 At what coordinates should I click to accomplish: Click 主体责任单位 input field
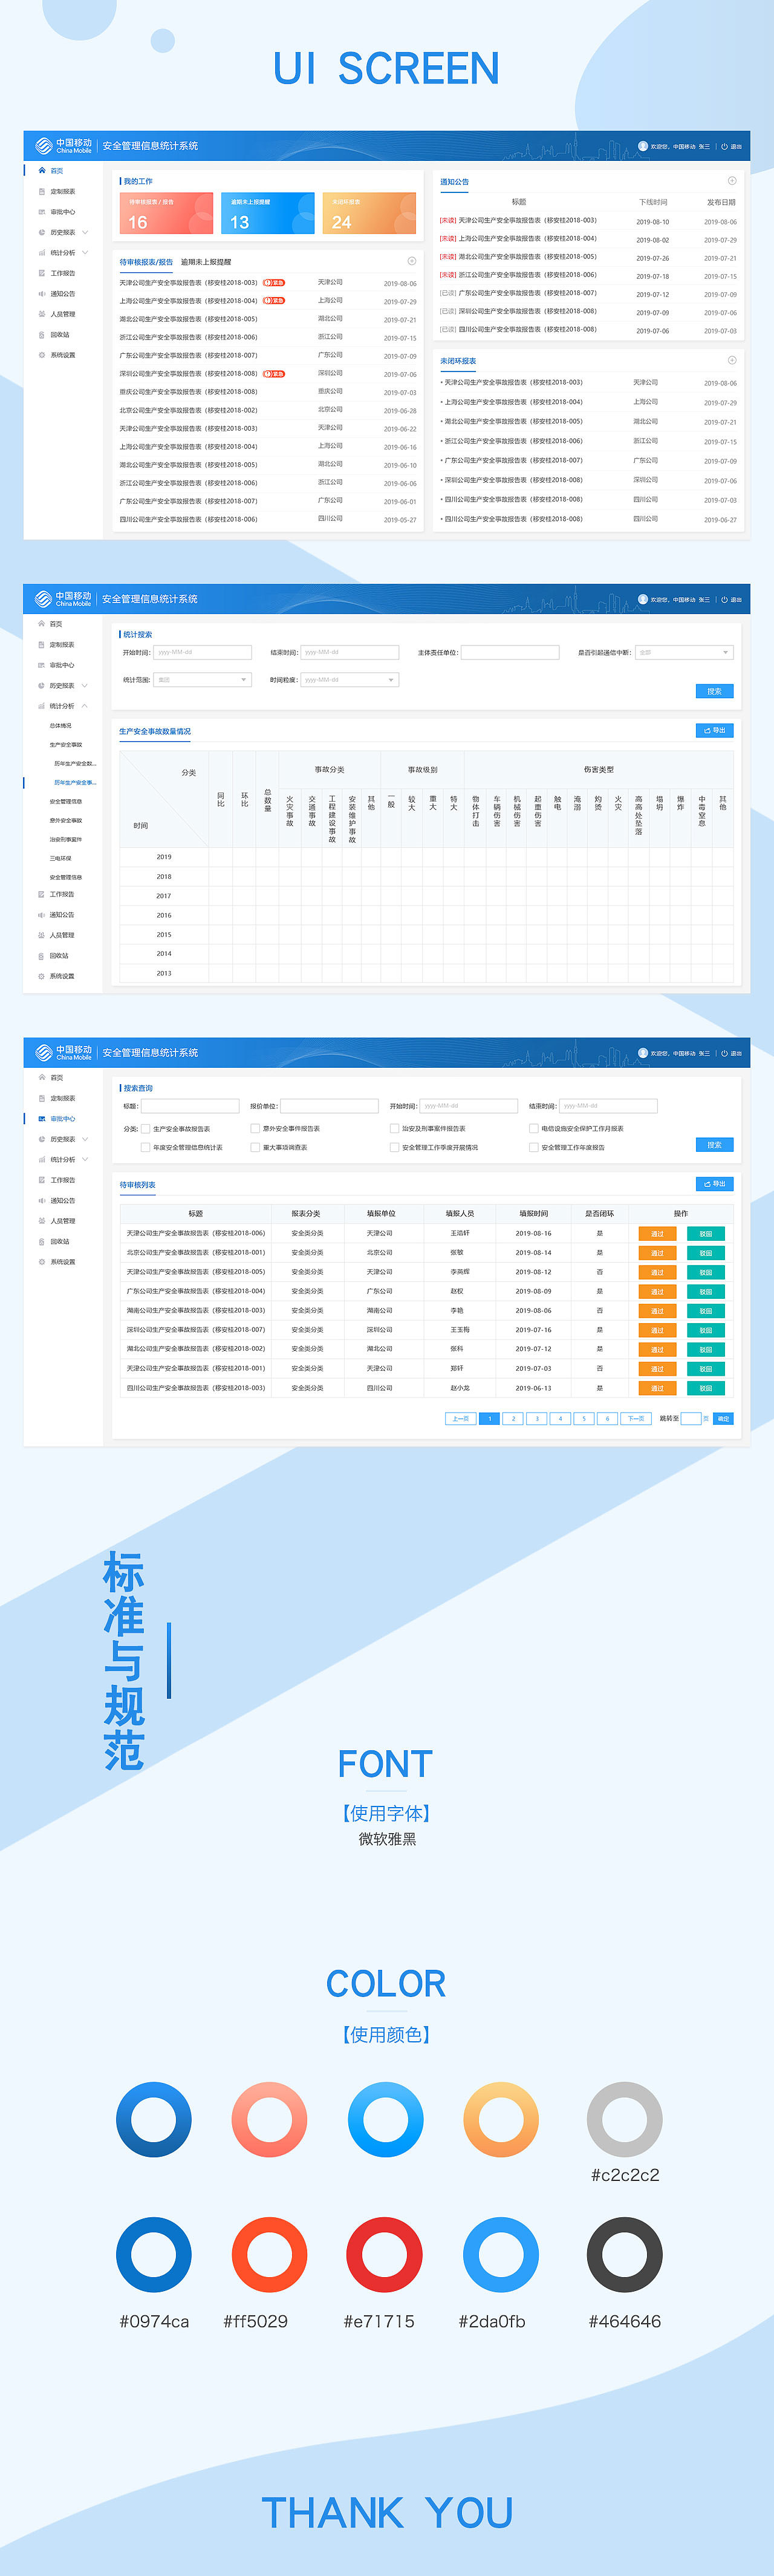pos(510,652)
